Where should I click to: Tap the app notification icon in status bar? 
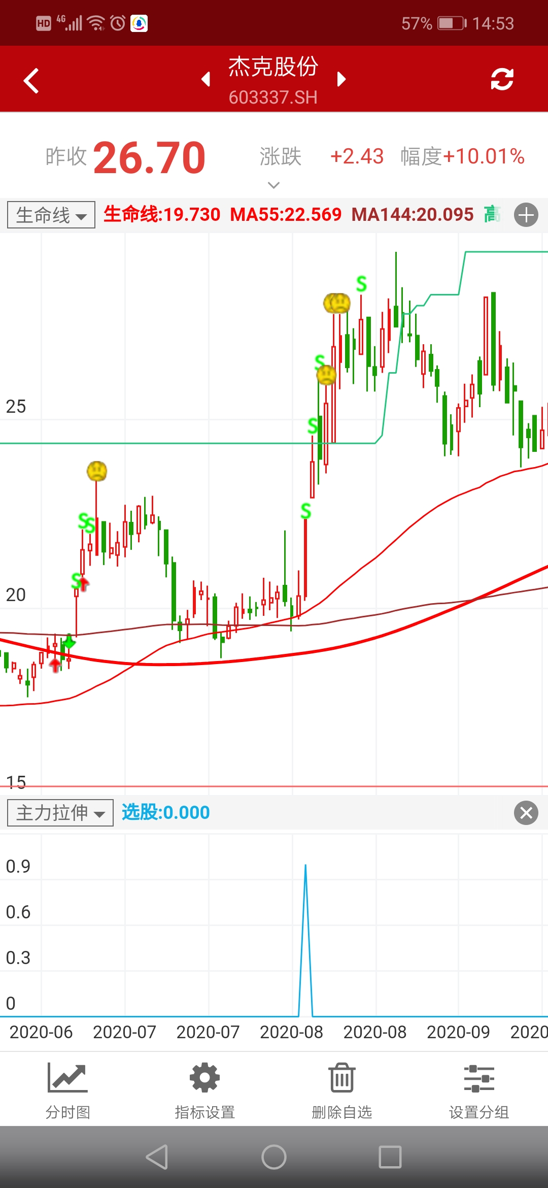139,23
